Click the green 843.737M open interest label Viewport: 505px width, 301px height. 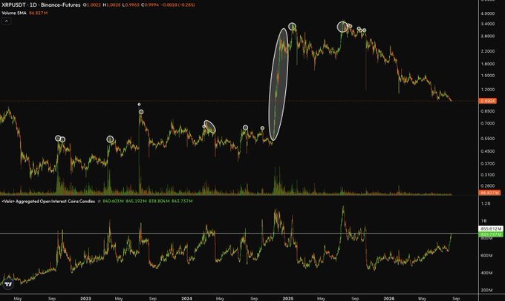point(491,234)
